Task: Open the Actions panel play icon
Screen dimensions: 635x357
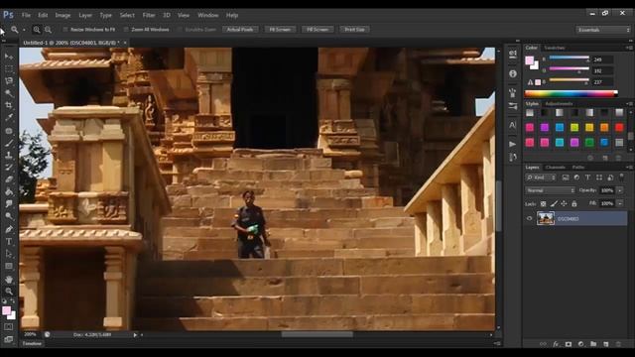Action: 512,144
